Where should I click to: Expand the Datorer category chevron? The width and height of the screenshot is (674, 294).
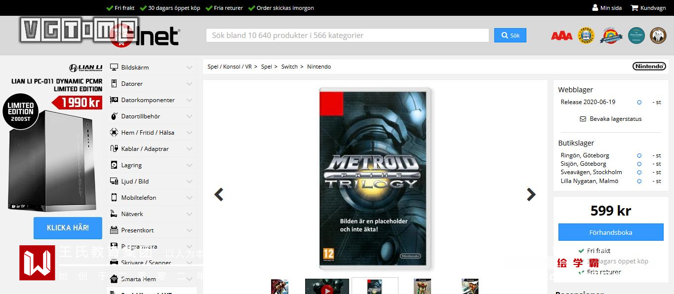[189, 83]
